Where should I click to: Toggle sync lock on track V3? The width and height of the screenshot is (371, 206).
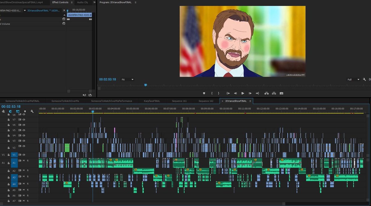(x=20, y=141)
